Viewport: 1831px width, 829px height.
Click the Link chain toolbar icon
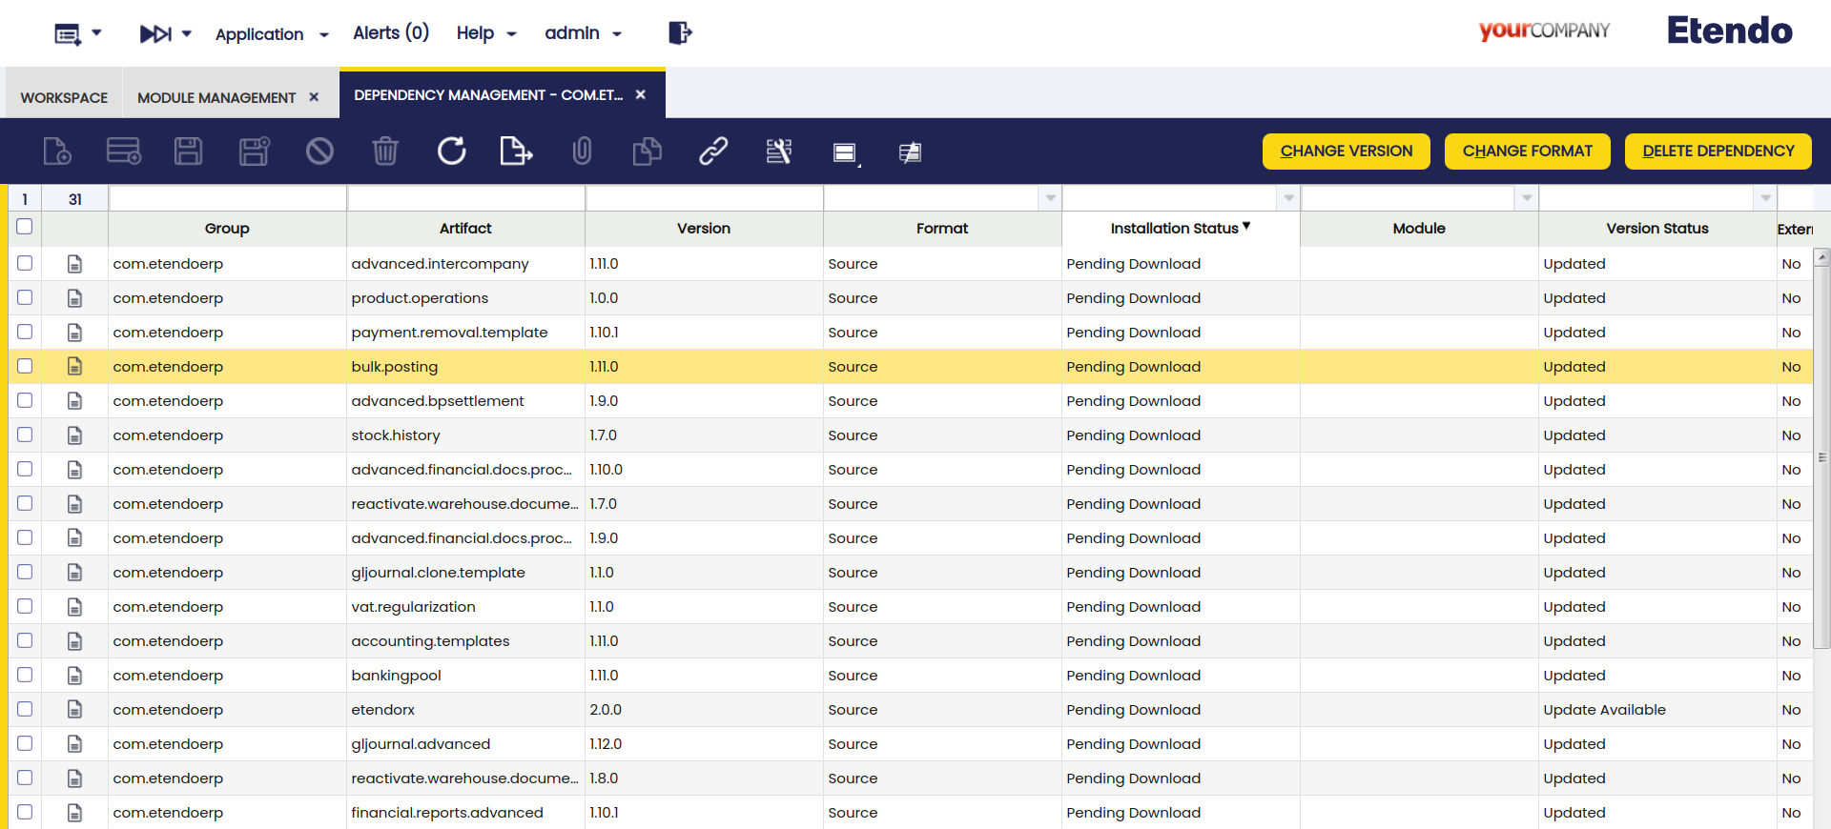[713, 151]
